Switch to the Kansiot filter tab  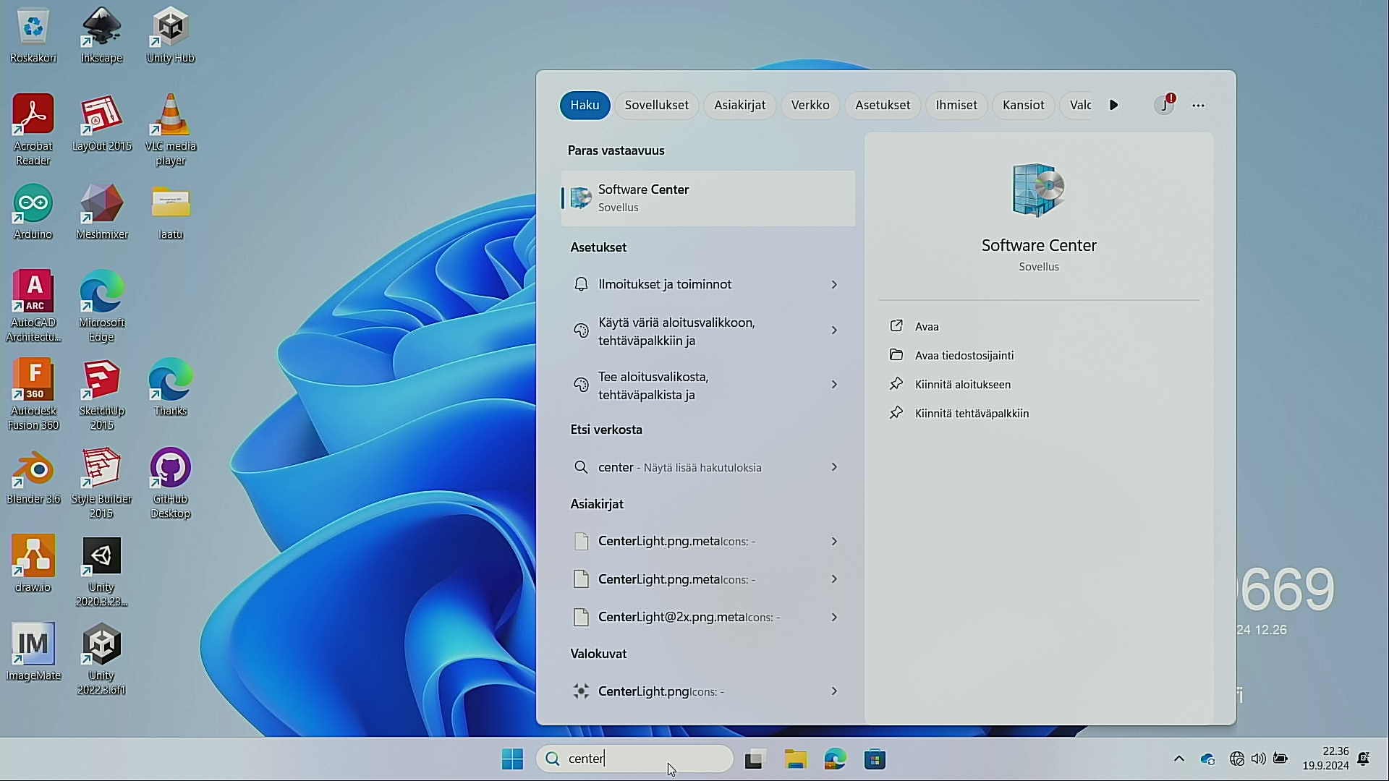(1023, 106)
